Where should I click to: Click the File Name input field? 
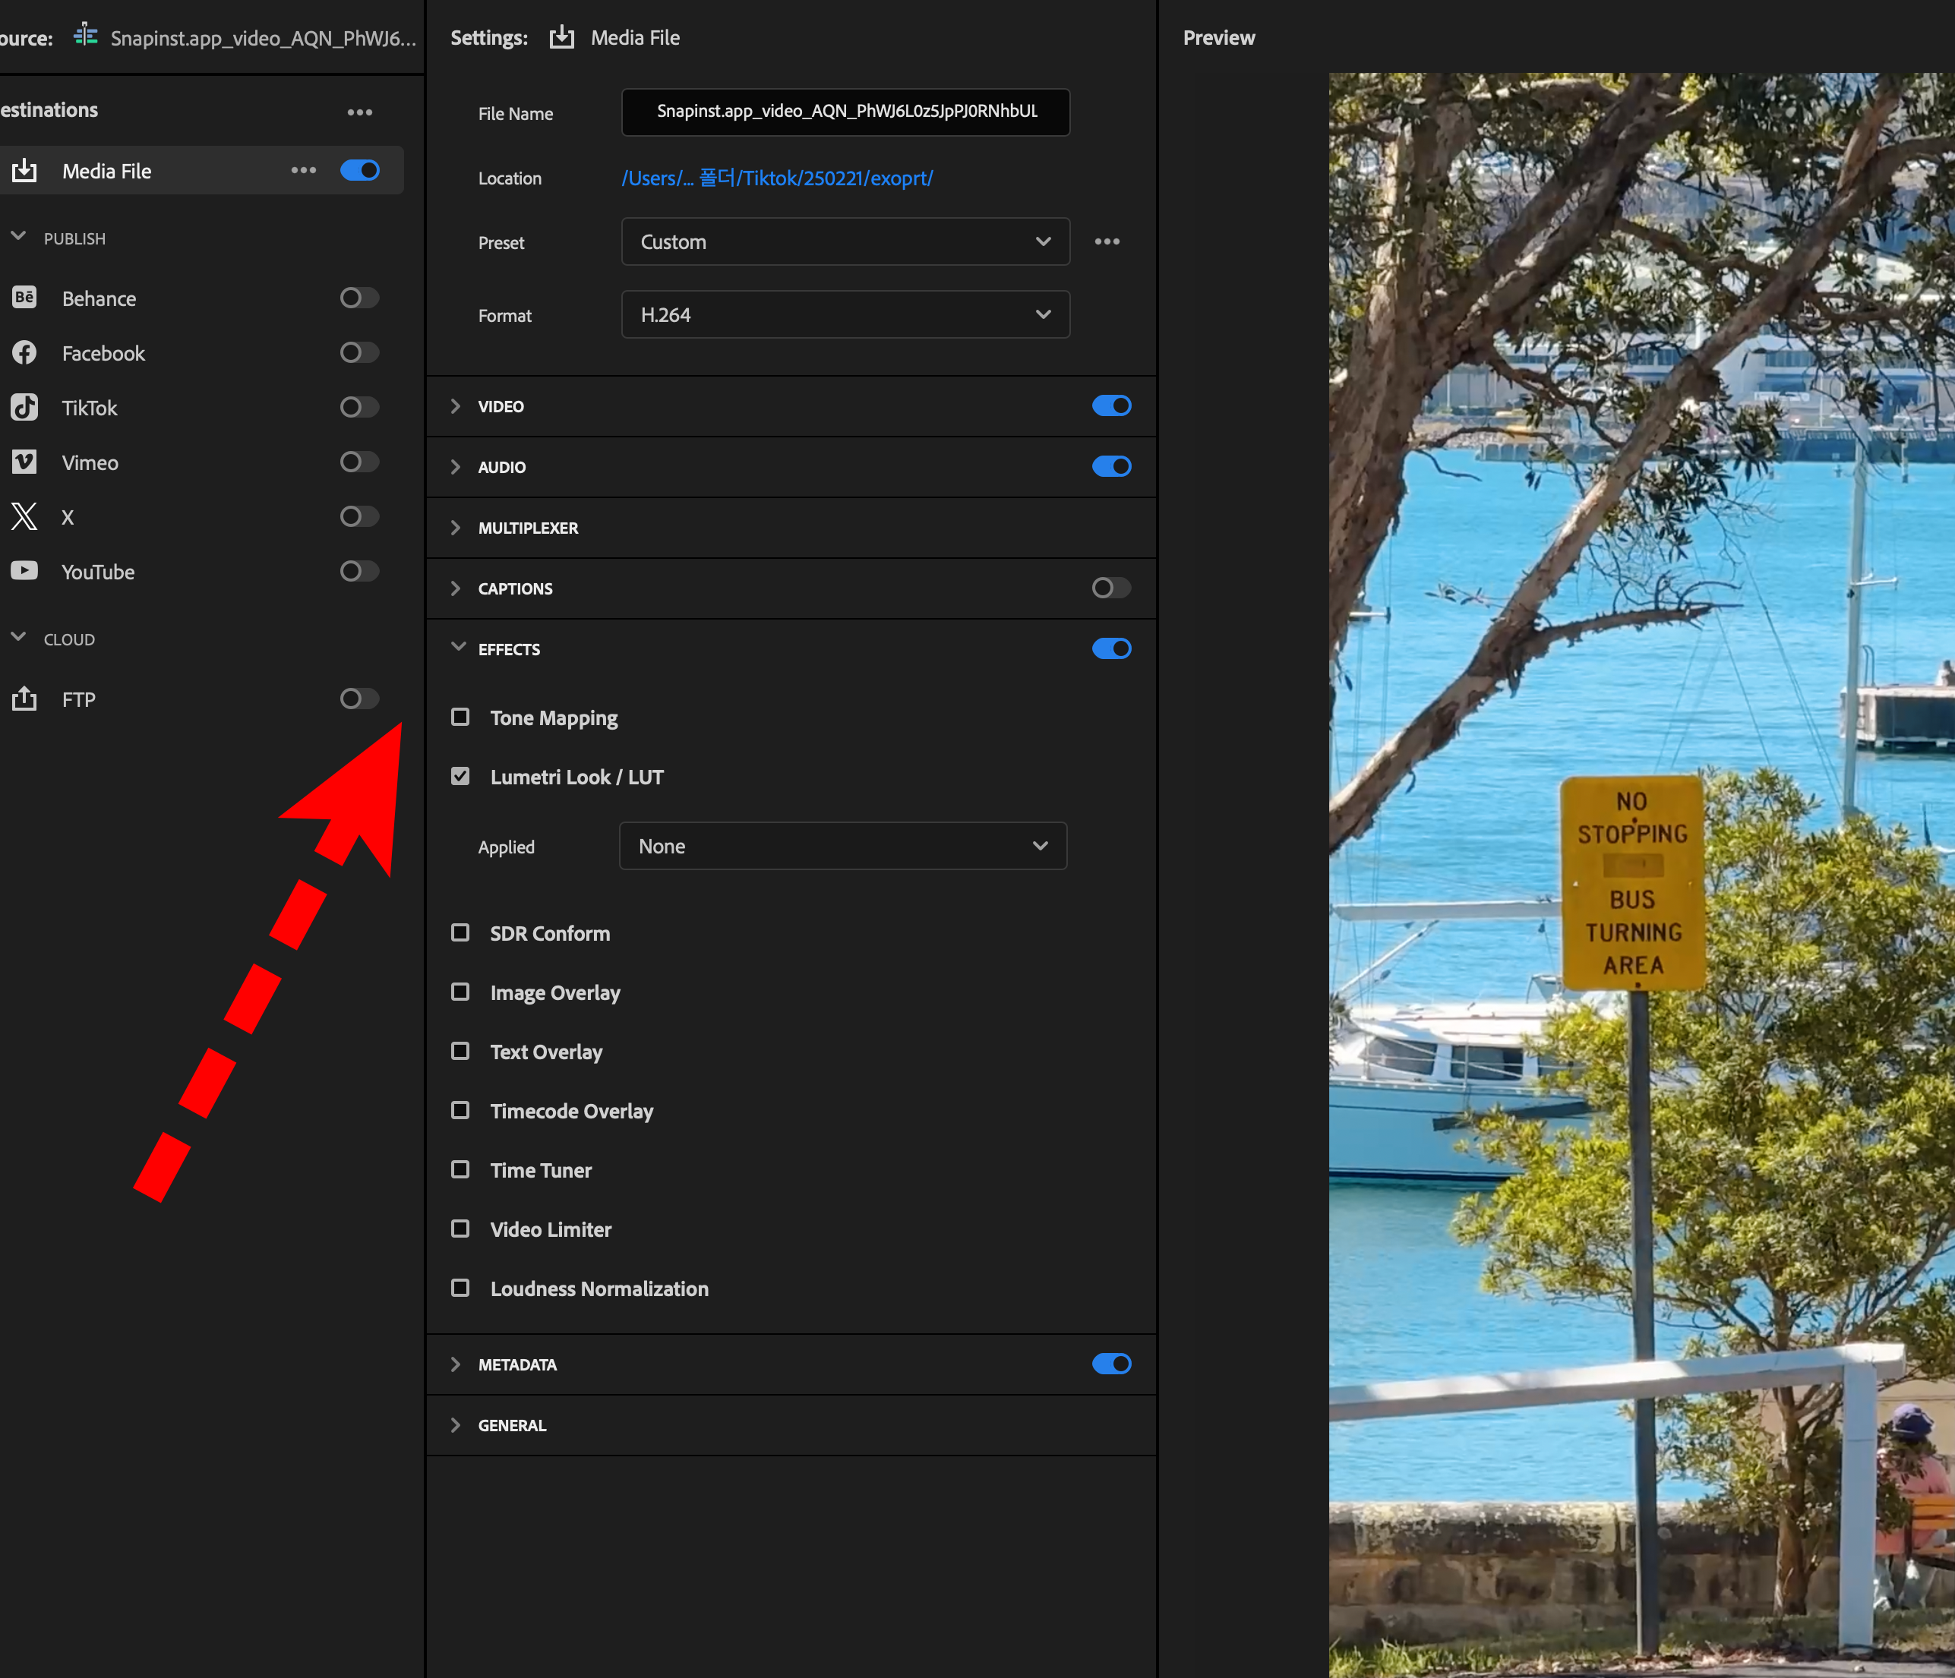point(845,112)
